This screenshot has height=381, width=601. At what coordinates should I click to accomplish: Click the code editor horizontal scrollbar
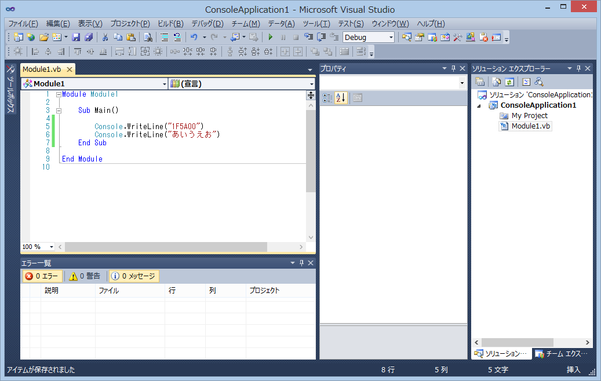click(166, 247)
